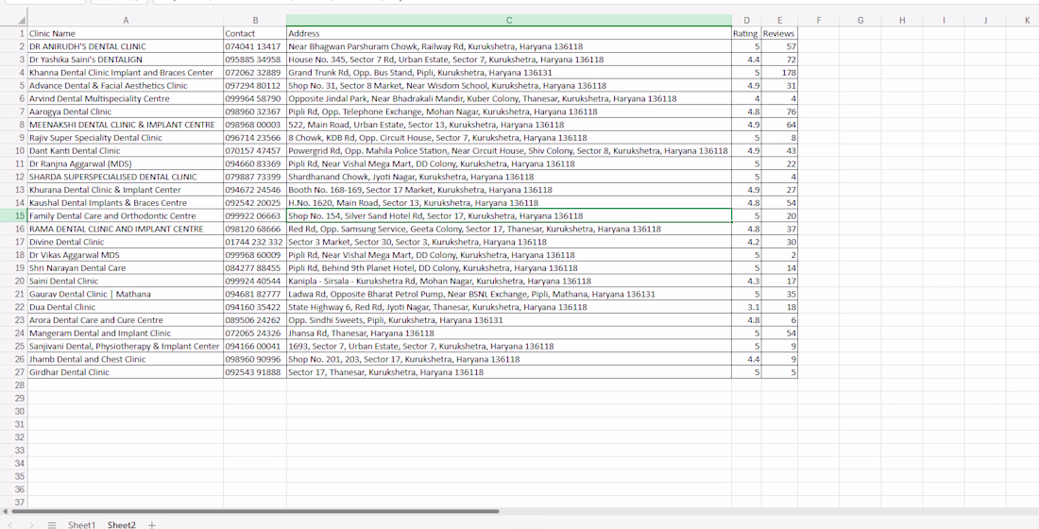Select row header 1
The image size is (1039, 529).
(14, 33)
